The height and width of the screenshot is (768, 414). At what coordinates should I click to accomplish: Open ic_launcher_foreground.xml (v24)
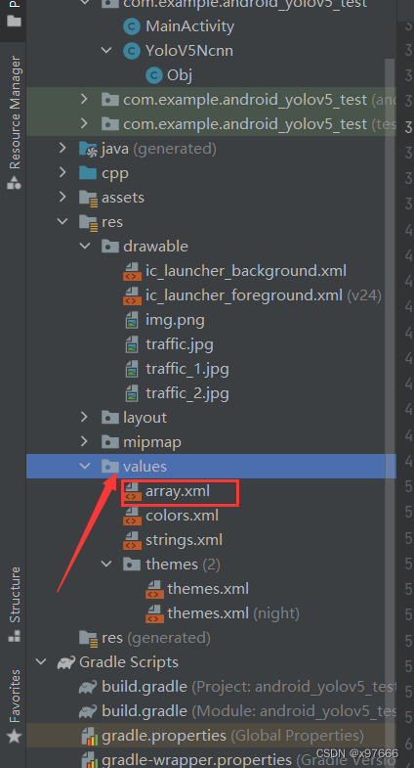(x=264, y=295)
